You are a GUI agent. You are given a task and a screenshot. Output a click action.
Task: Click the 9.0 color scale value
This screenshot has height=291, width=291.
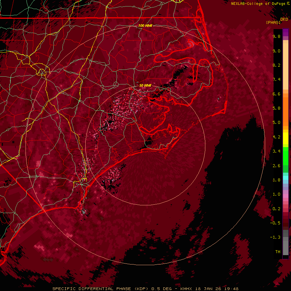pos(276,51)
